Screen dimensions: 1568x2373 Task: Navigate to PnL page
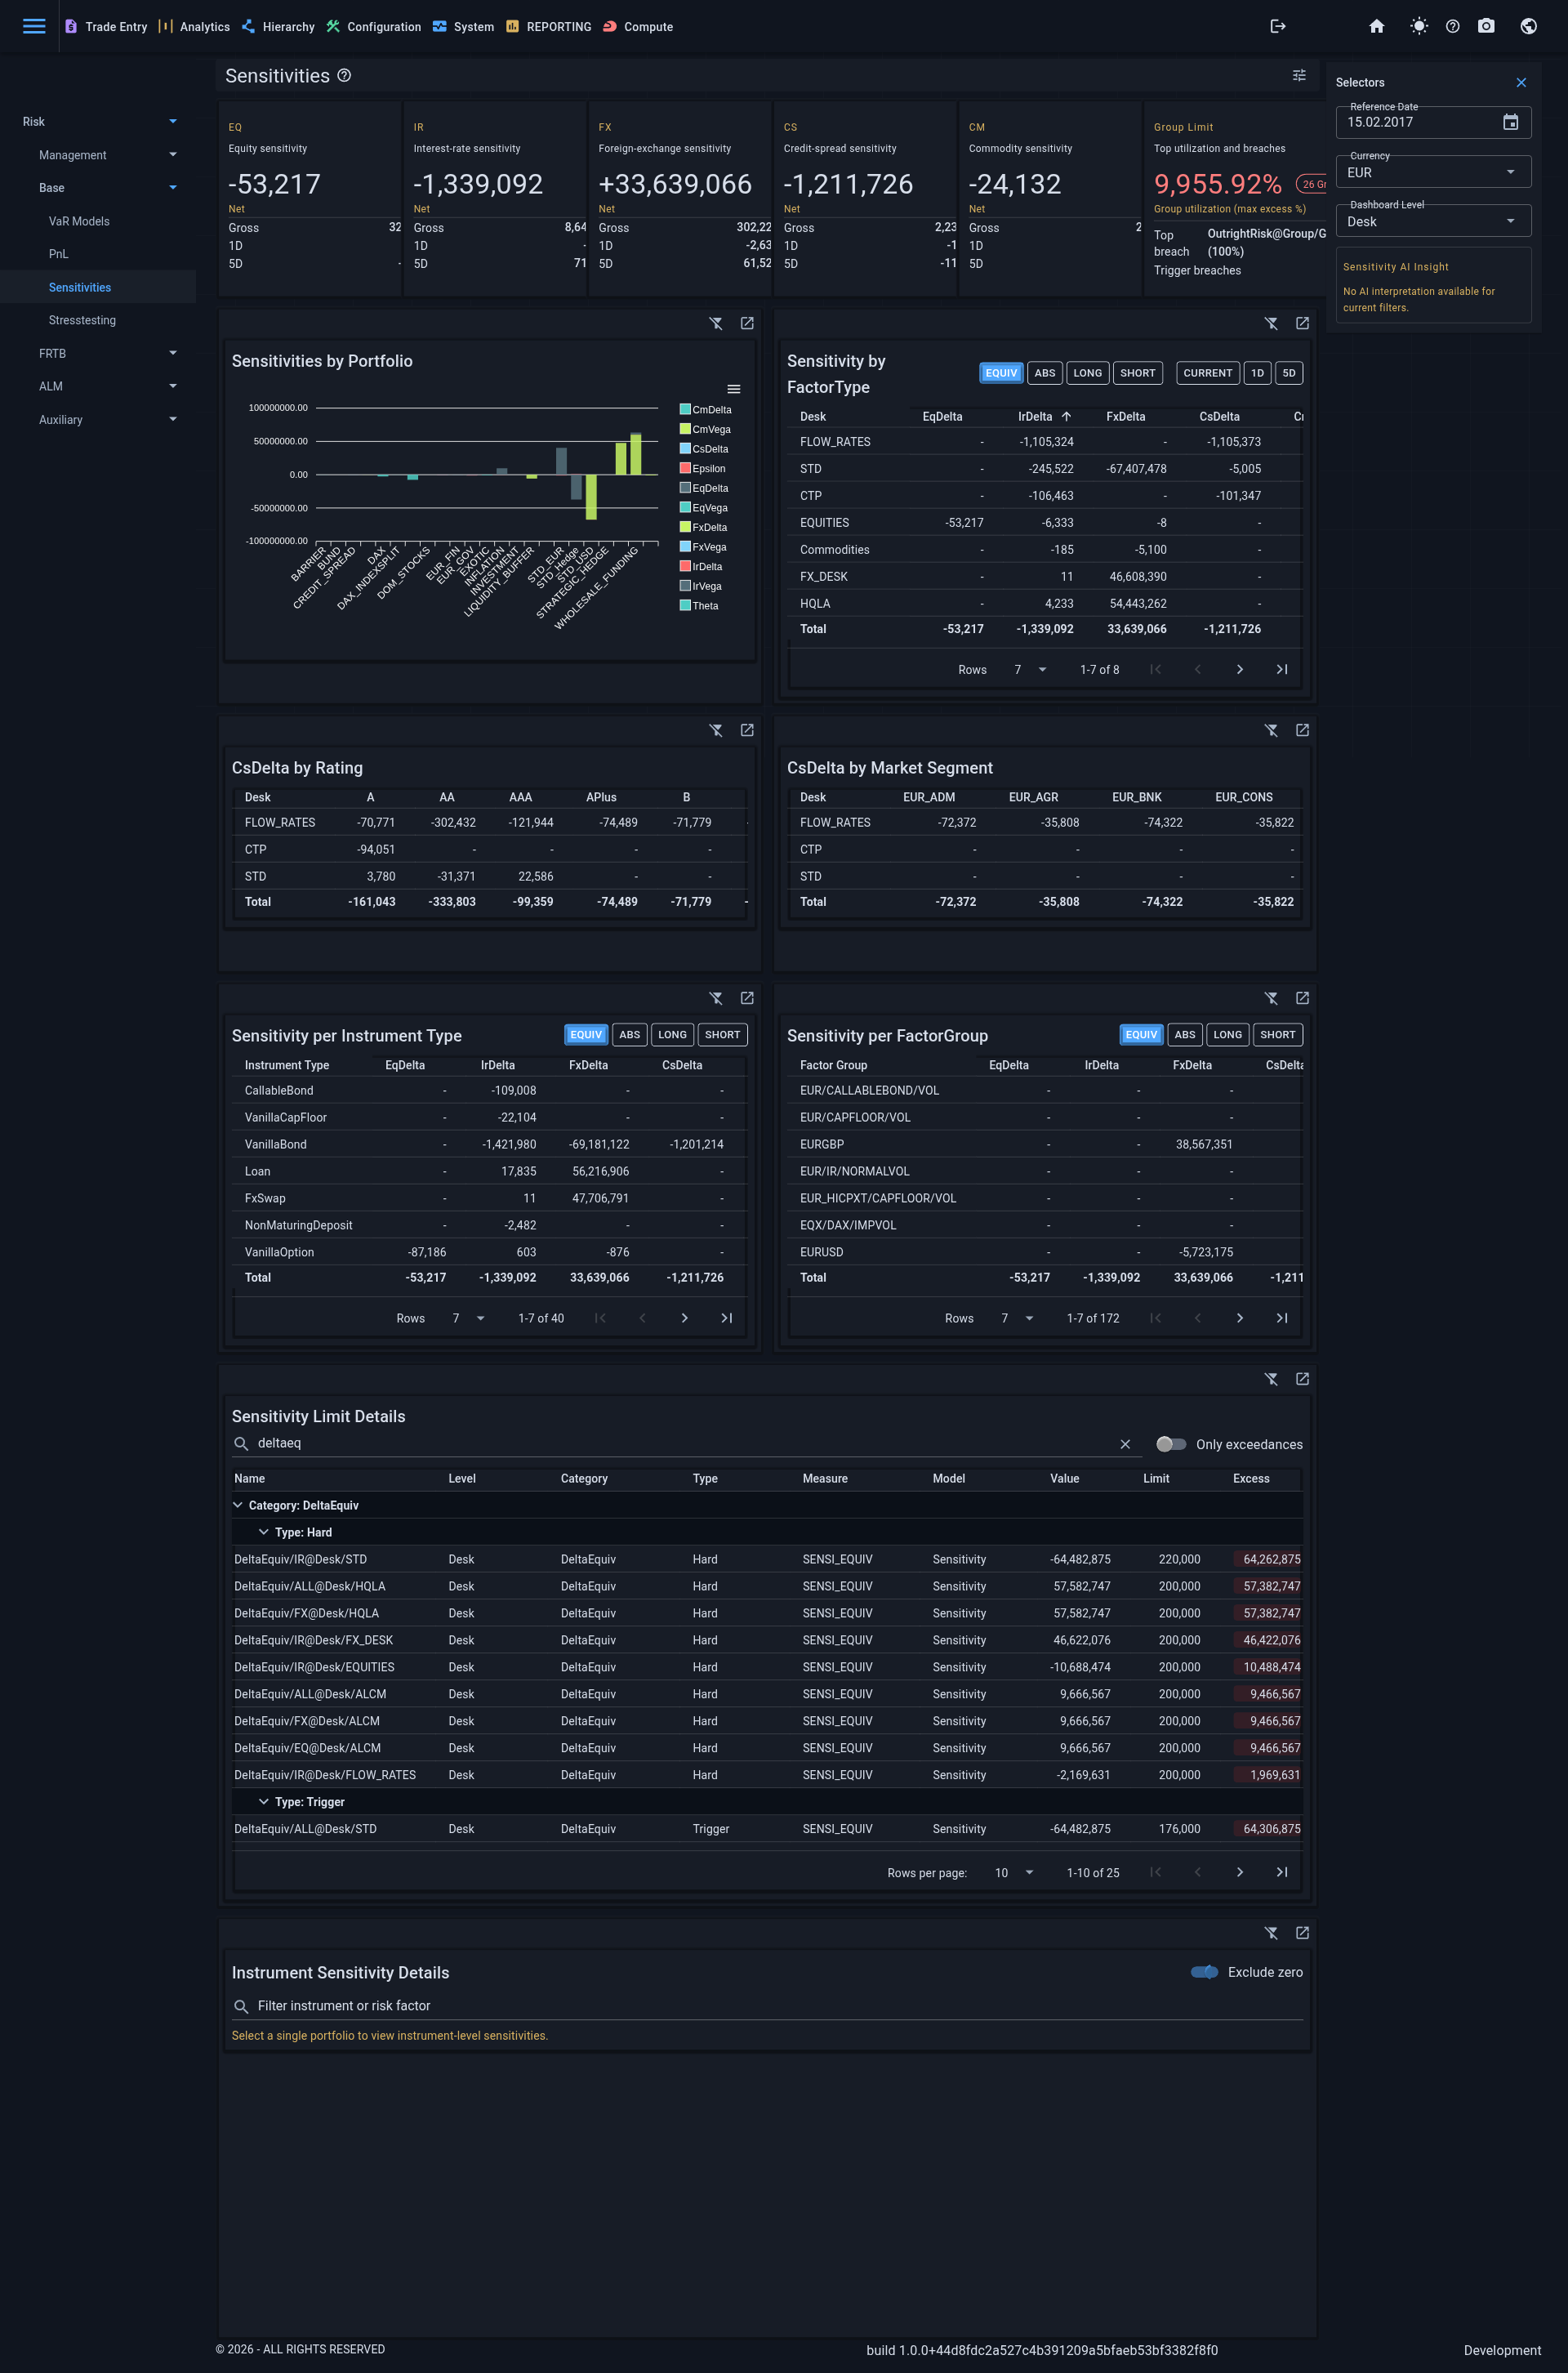click(59, 254)
